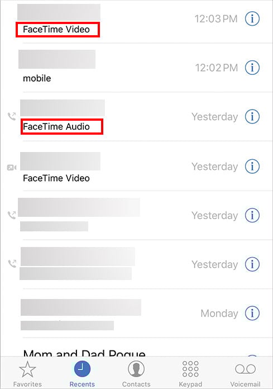Open info for yesterday's FaceTime Video call
This screenshot has height=389, width=273.
(x=252, y=166)
